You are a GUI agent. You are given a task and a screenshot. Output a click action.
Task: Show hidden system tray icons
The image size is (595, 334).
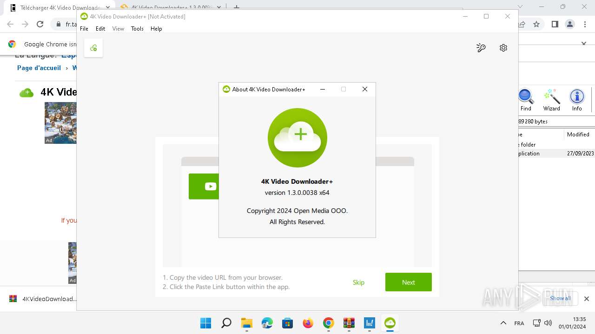click(503, 323)
